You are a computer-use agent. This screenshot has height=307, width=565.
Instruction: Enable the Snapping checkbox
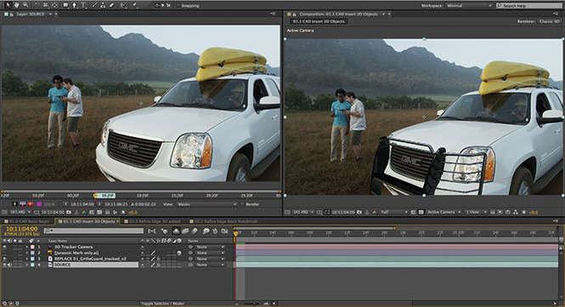(178, 5)
